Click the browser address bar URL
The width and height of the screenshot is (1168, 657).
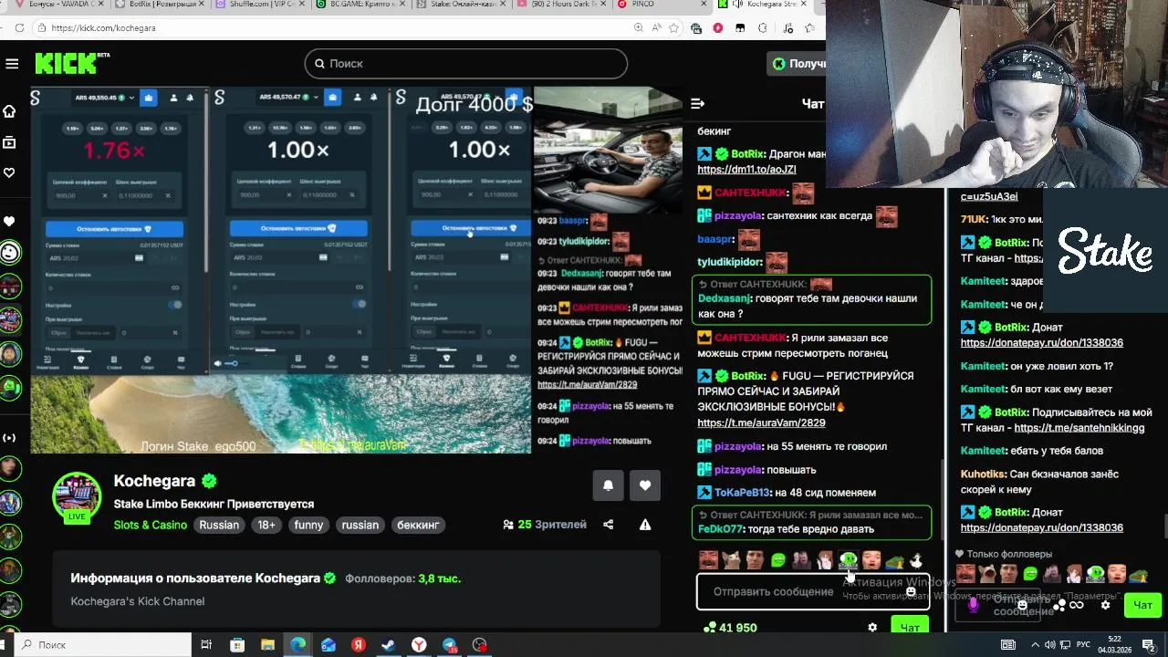point(103,27)
